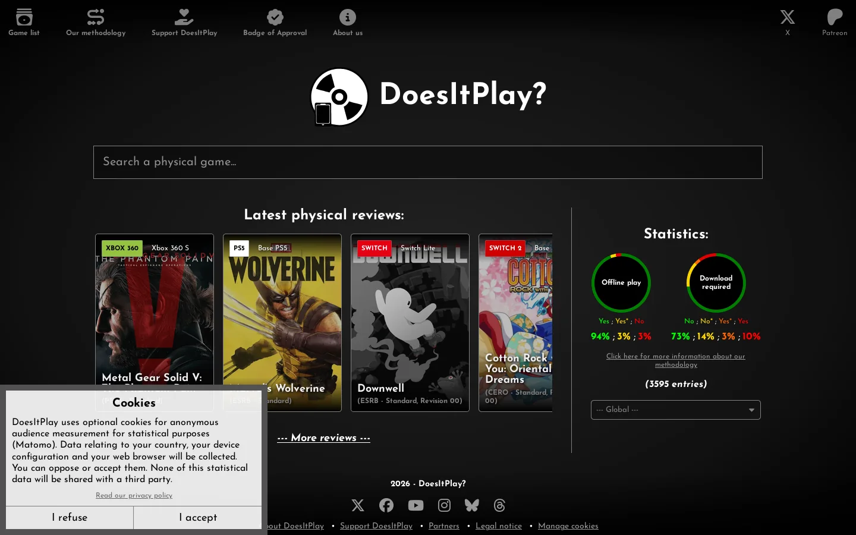
Task: Click the Offline play donut chart
Action: tap(621, 283)
